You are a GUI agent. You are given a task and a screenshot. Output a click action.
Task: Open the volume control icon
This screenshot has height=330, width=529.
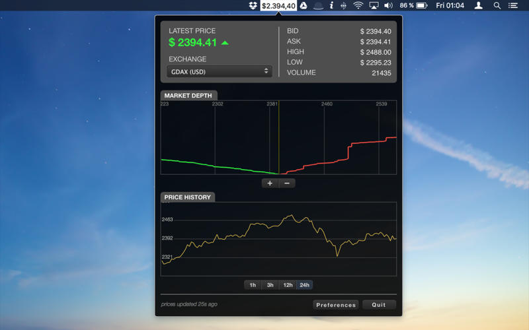tap(388, 6)
